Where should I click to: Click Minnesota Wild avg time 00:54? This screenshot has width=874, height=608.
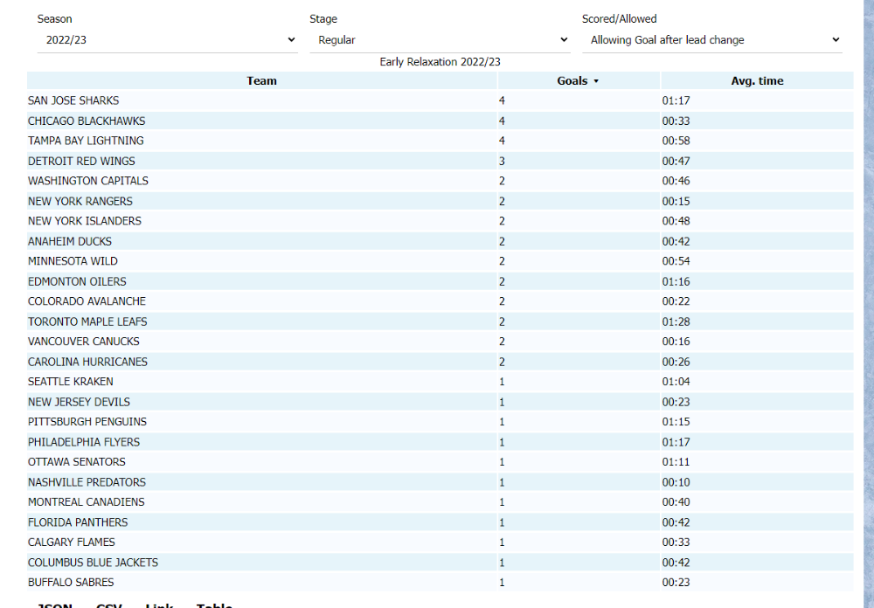(x=676, y=261)
